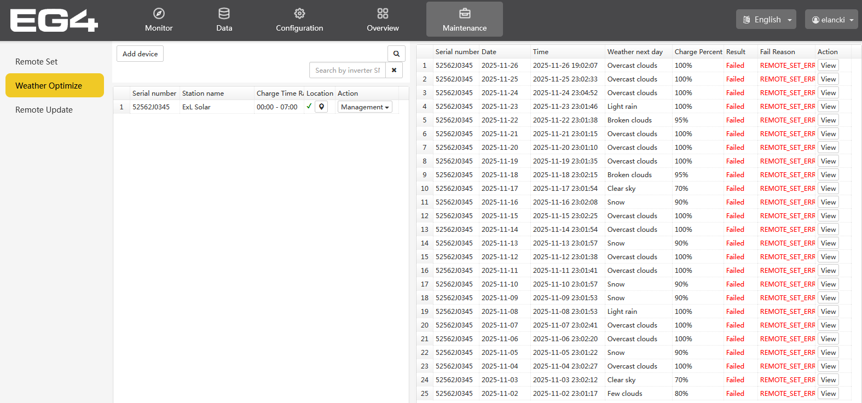Click the location pin icon for ExL Solar

tap(321, 107)
